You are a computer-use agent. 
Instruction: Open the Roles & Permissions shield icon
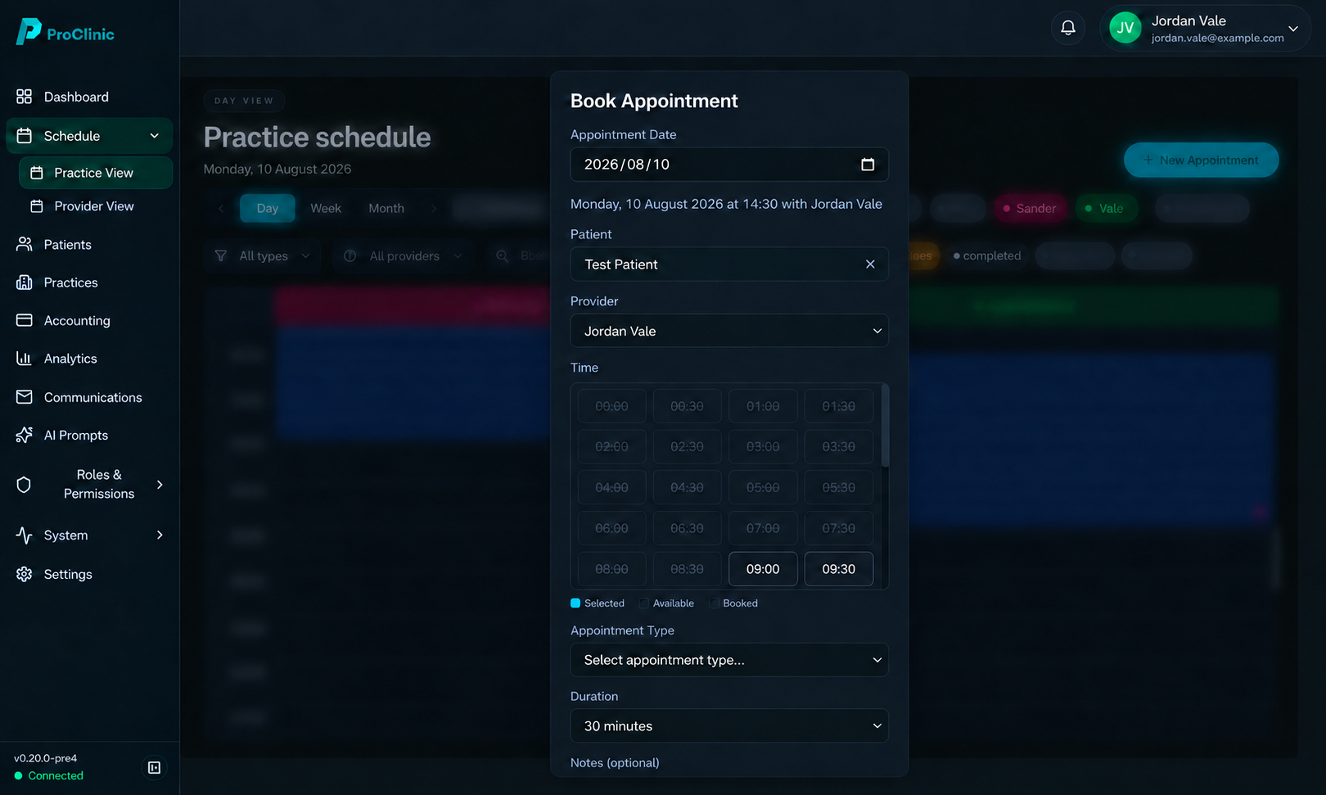click(25, 485)
